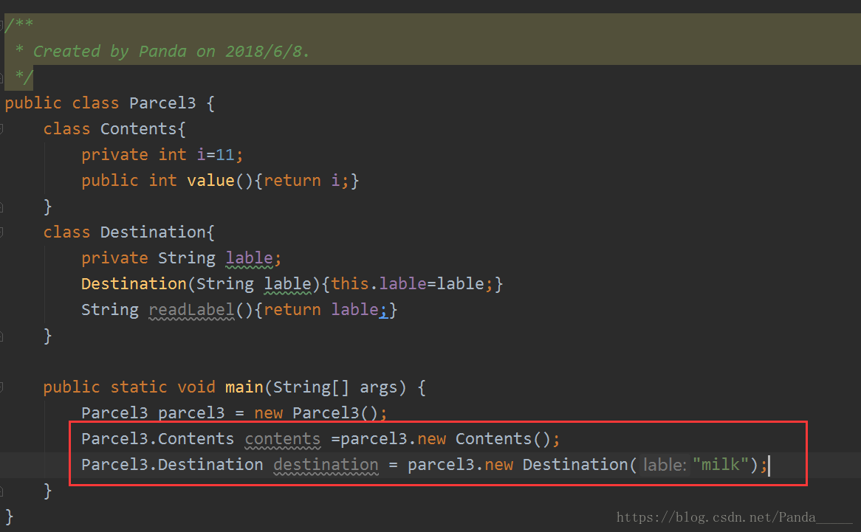
Task: Click the underlined destination variable name
Action: click(x=326, y=465)
